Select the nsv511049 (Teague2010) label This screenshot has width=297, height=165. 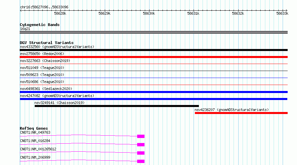42,68
